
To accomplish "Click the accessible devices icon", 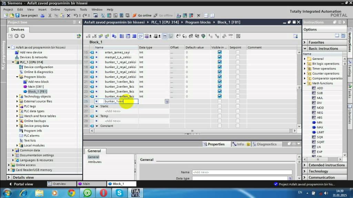I will click(179, 15).
